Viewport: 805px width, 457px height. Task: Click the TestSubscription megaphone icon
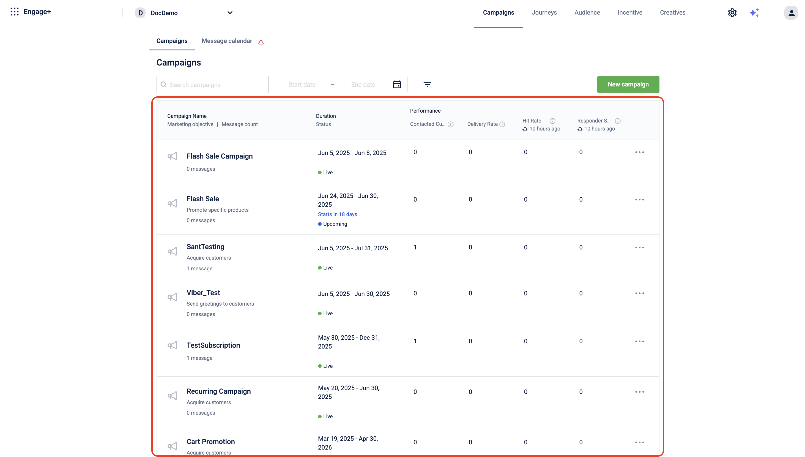click(x=172, y=346)
